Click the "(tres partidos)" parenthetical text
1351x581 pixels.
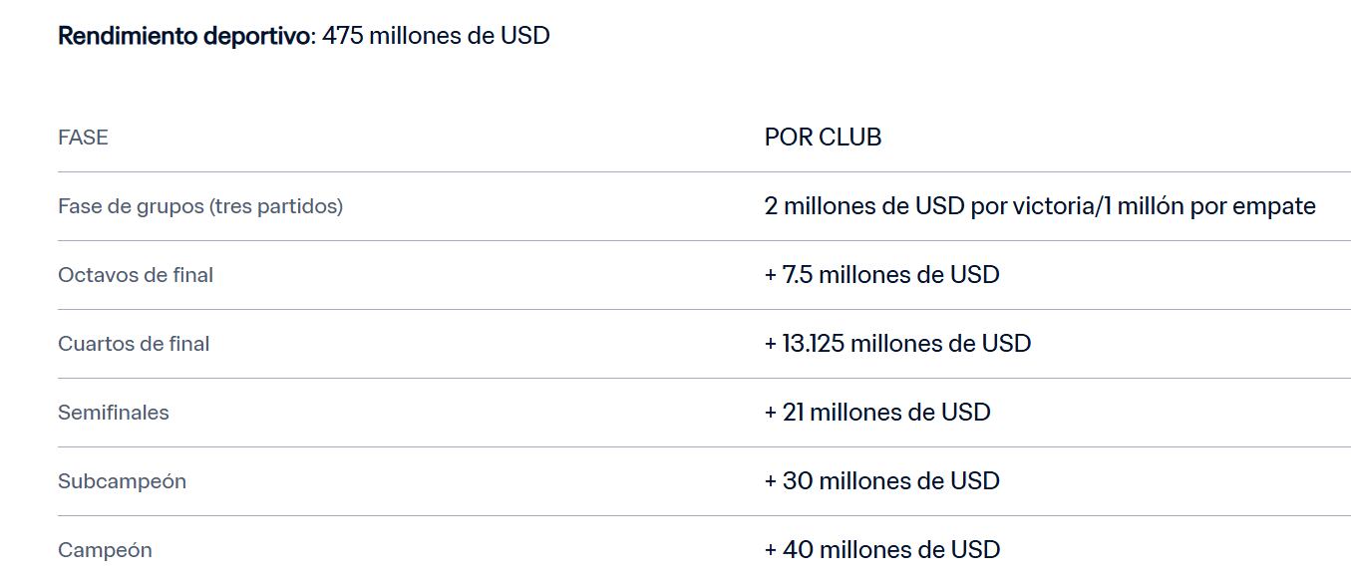[275, 206]
